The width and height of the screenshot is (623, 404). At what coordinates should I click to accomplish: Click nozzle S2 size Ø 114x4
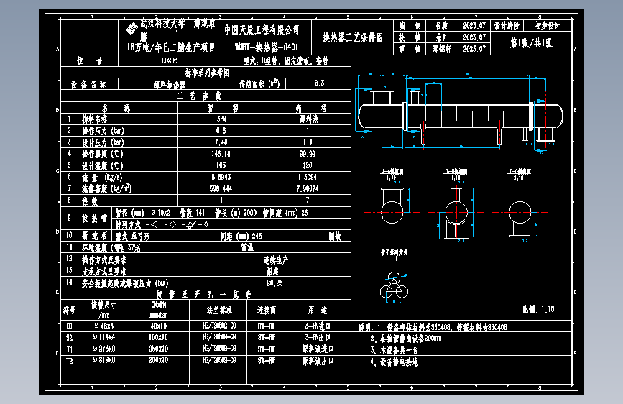pyautogui.click(x=103, y=337)
